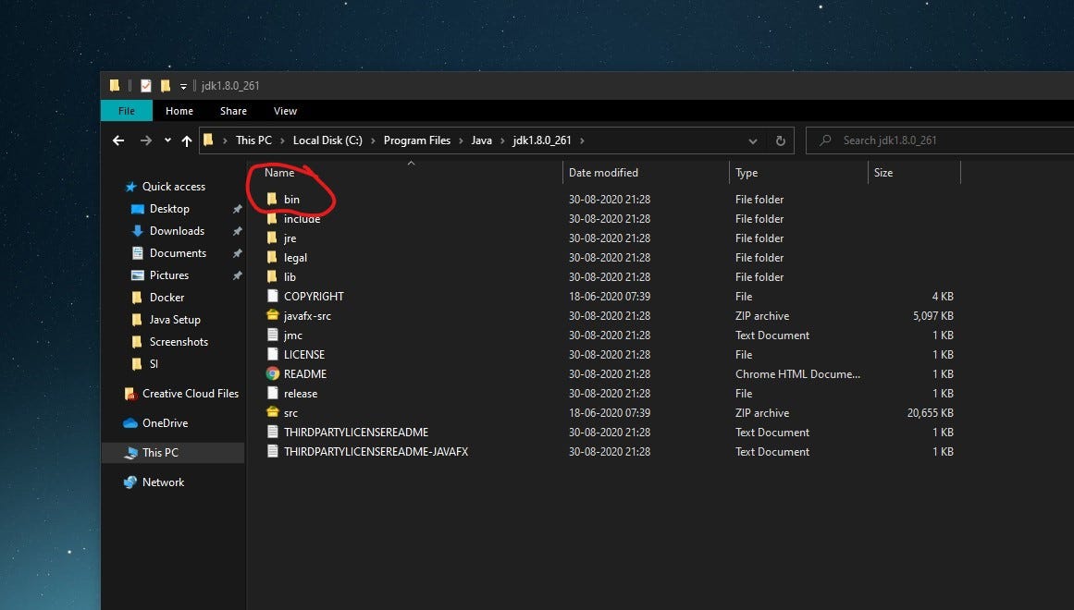Open the File menu
This screenshot has height=610, width=1074.
pyautogui.click(x=126, y=110)
